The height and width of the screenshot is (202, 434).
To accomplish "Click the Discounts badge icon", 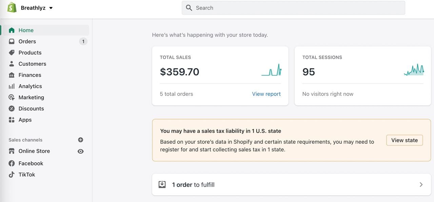I will click(x=12, y=109).
